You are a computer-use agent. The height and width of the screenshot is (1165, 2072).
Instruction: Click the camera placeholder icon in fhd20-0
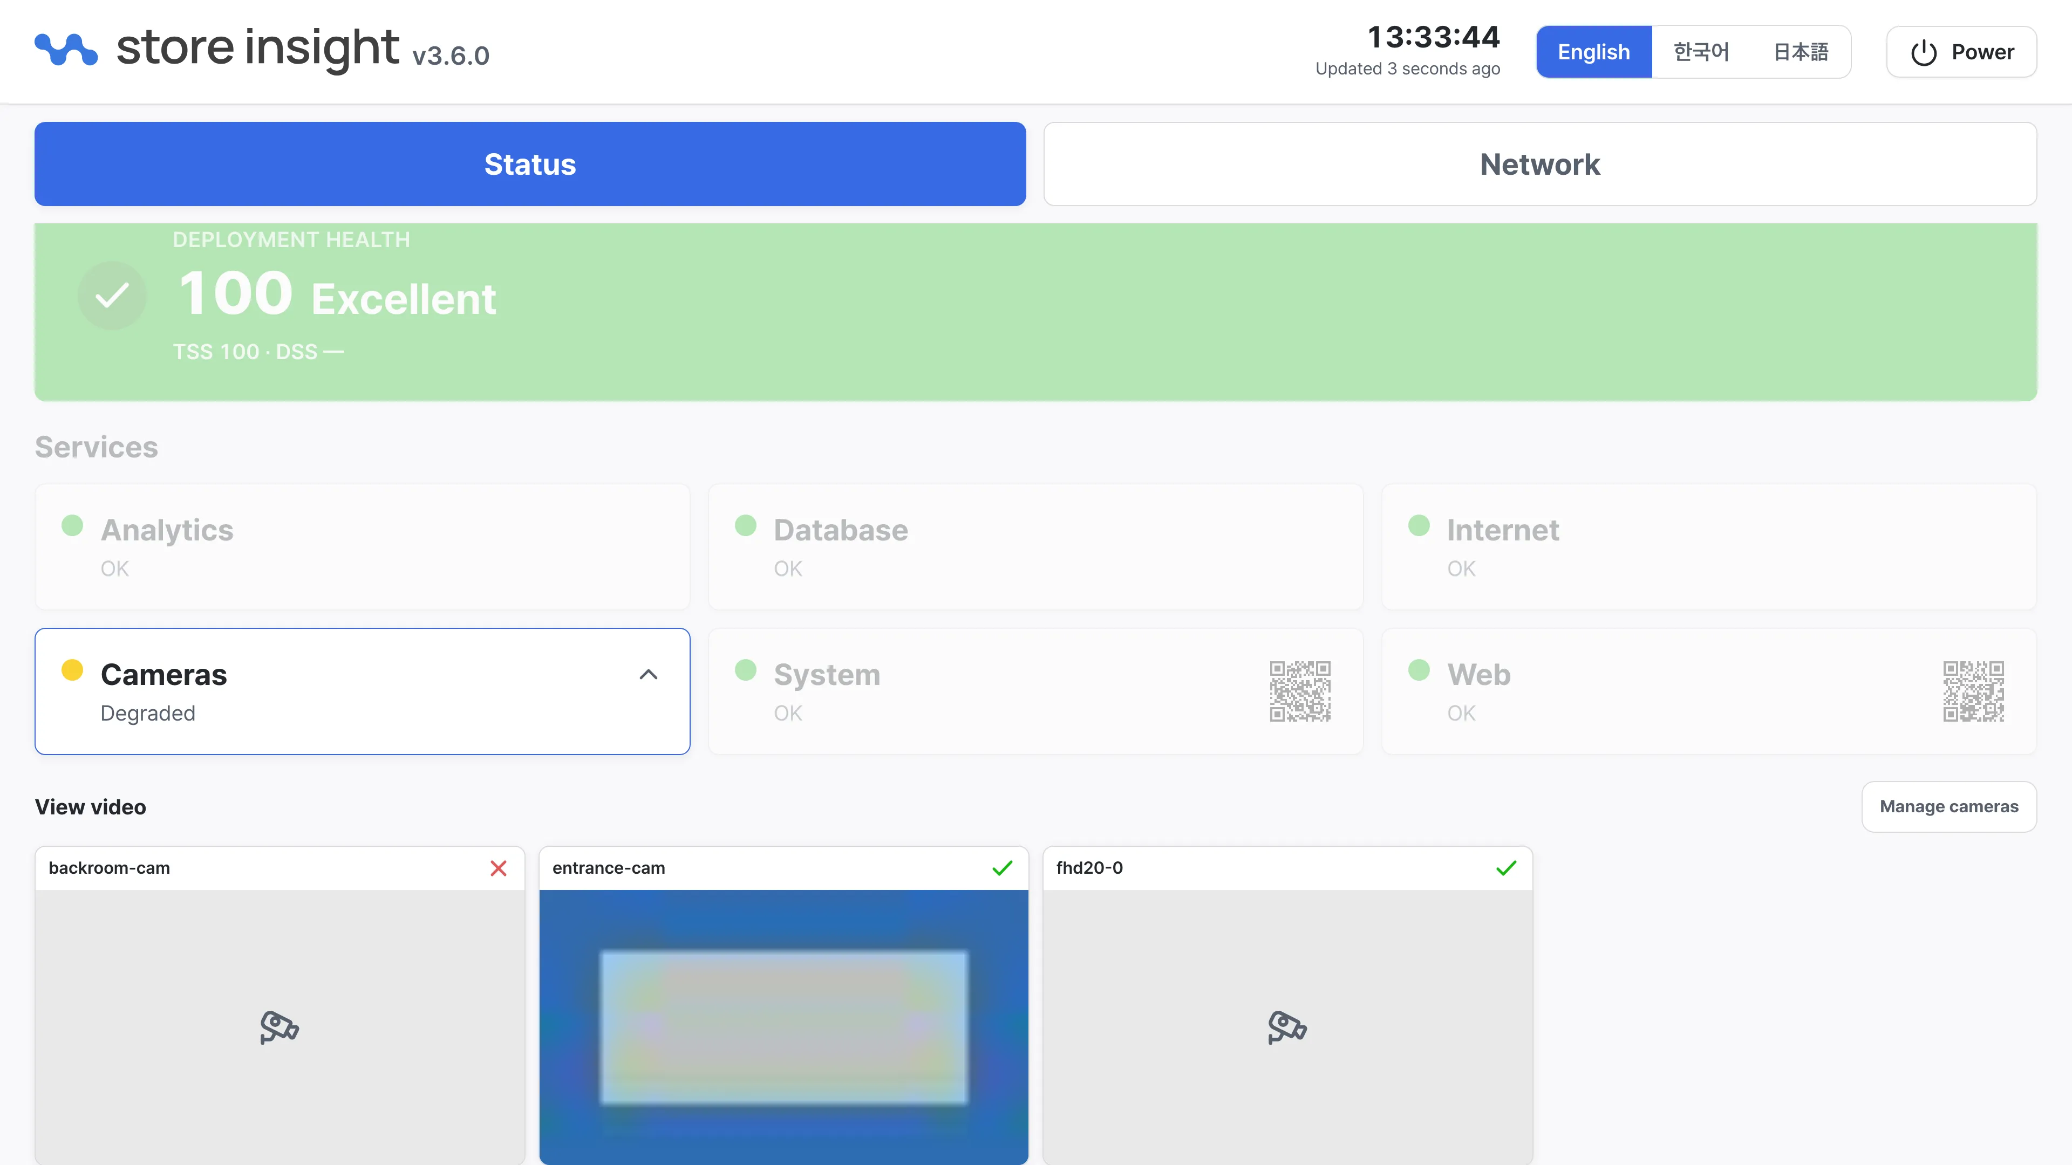[1287, 1027]
